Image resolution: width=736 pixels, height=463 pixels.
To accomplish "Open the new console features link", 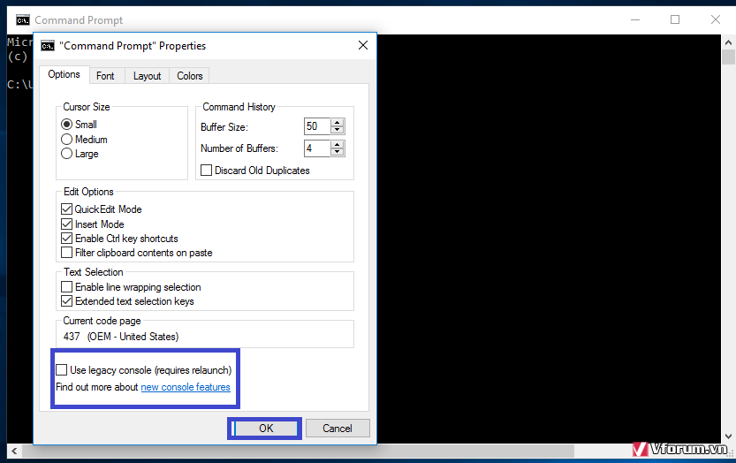I will pos(186,387).
